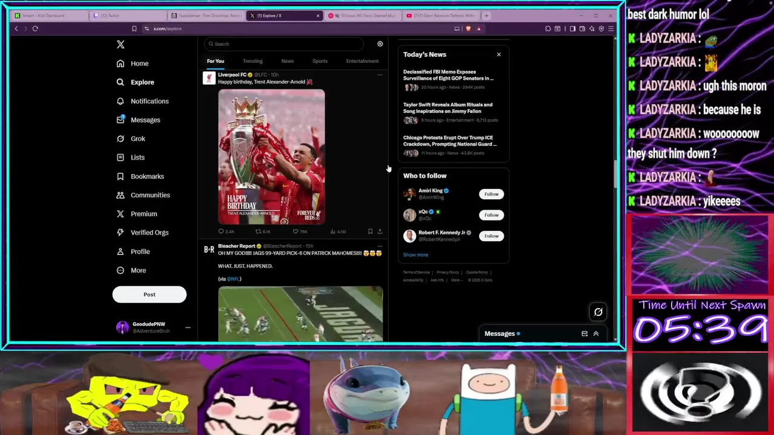Open a new browser tab

[x=486, y=16]
